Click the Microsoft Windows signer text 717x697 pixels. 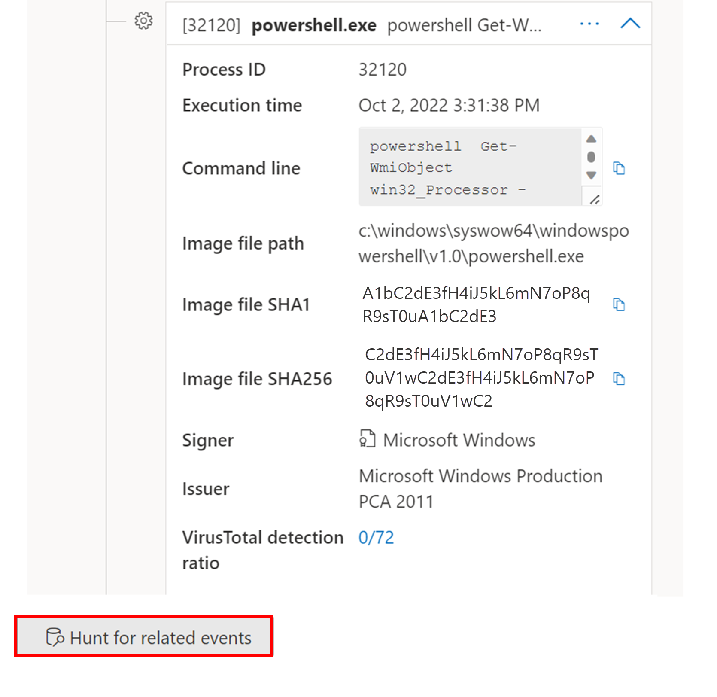459,440
